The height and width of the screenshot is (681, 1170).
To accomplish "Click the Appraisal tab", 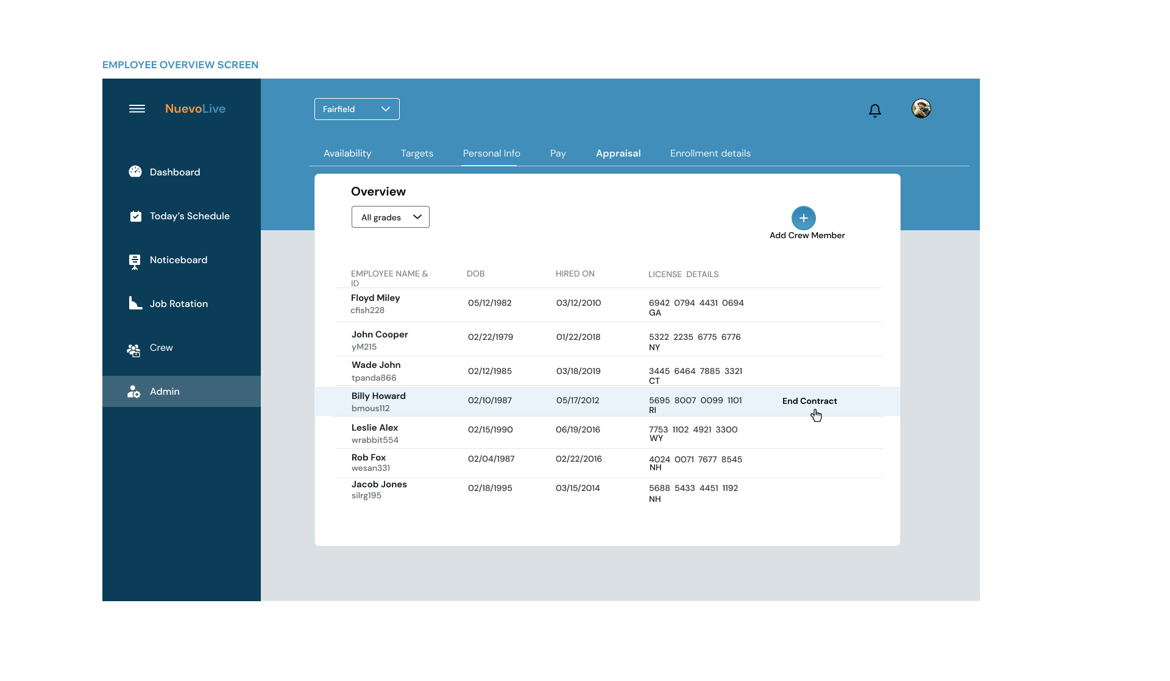I will tap(618, 153).
